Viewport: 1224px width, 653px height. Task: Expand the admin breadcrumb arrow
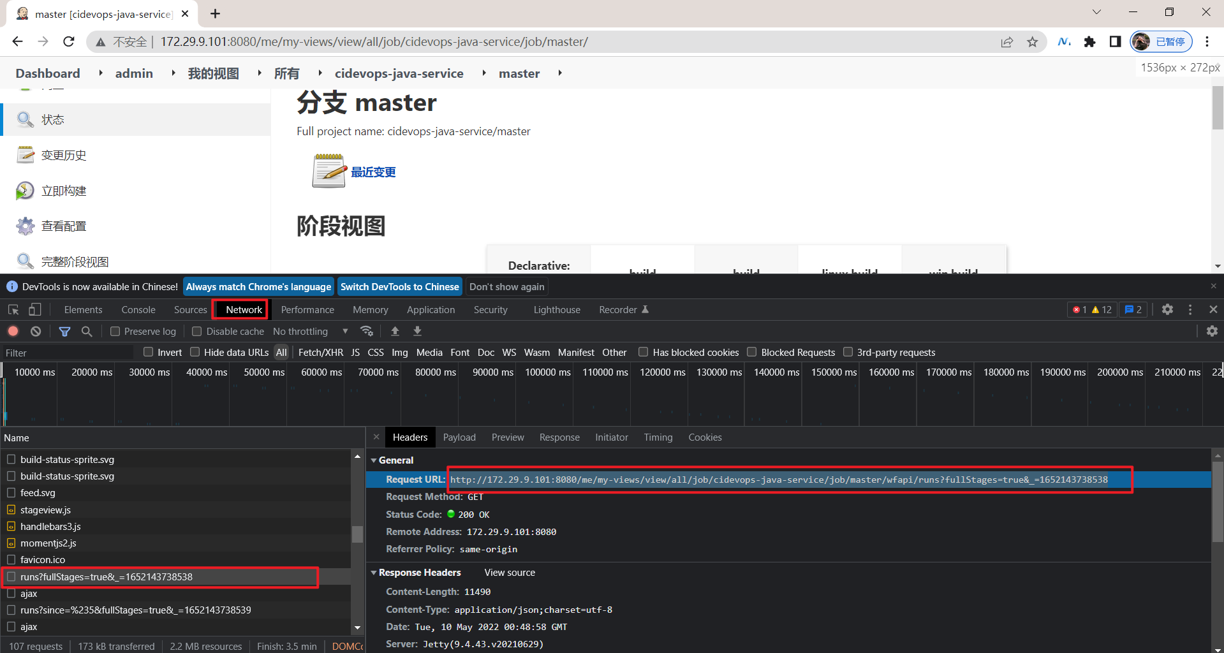coord(173,73)
